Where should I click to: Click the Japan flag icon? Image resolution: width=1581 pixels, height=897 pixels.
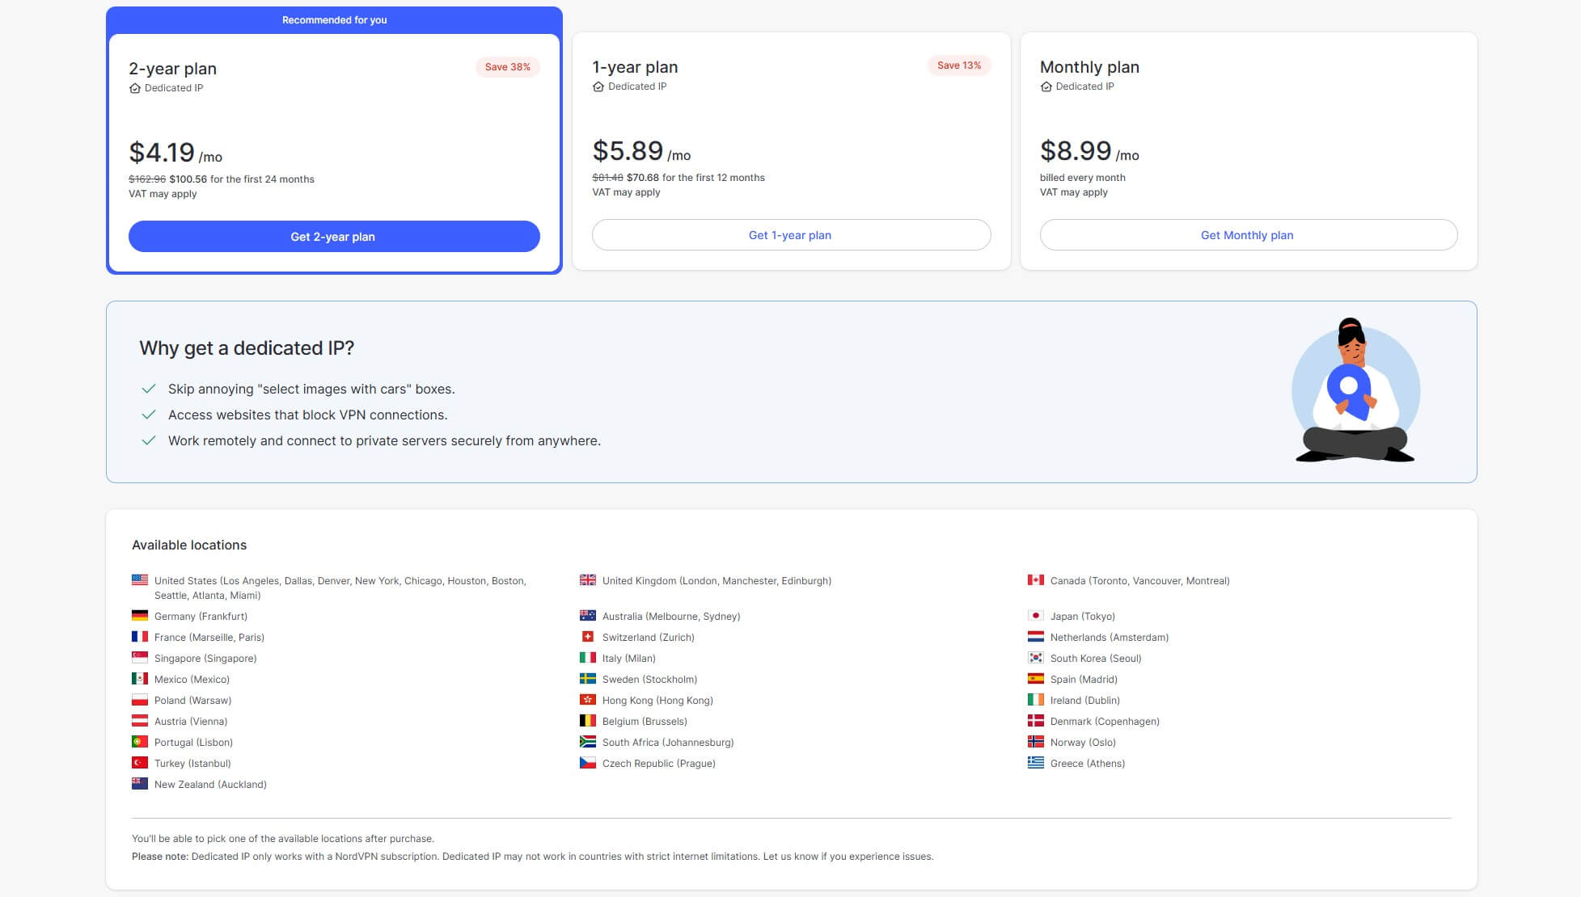(x=1037, y=615)
